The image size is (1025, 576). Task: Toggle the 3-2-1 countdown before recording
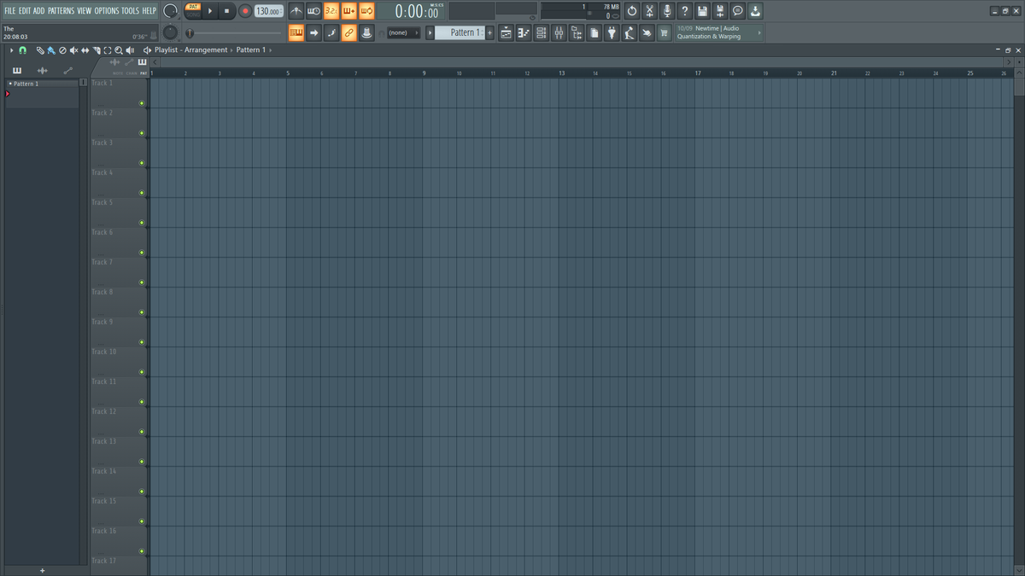click(331, 11)
